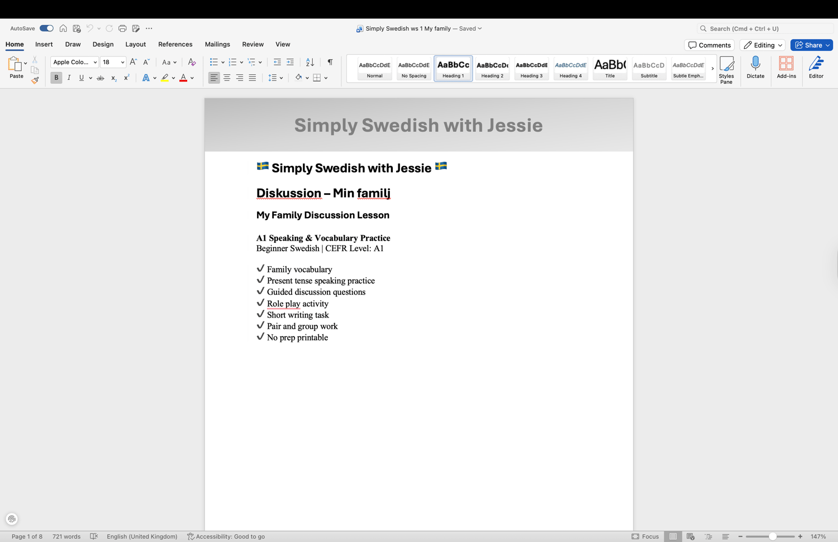Click the Add-ins icon
This screenshot has width=838, height=542.
(786, 68)
